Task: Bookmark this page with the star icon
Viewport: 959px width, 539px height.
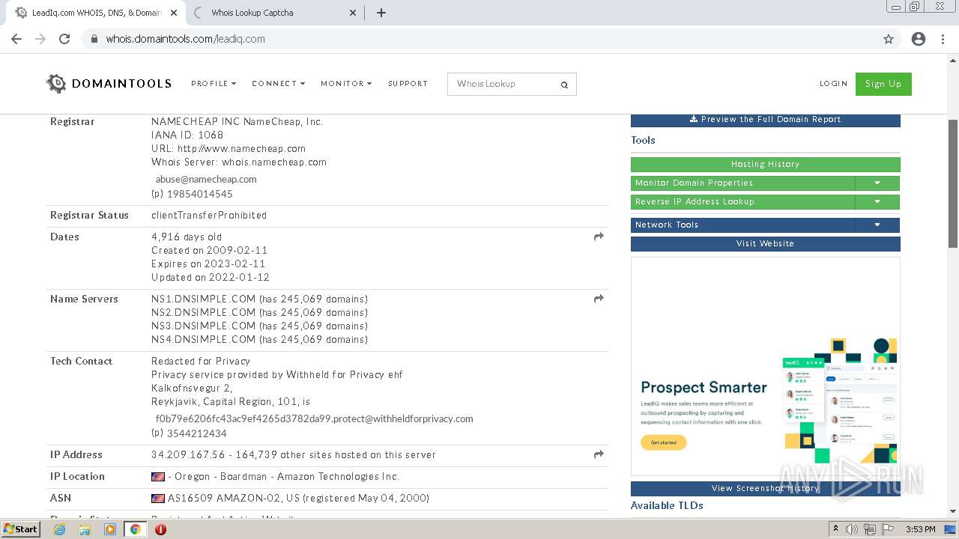Action: 889,39
